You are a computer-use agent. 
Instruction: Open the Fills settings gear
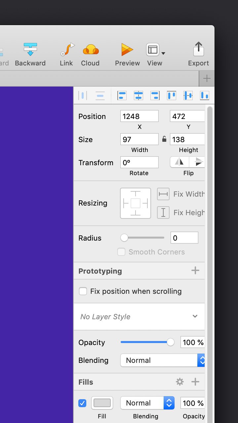180,382
